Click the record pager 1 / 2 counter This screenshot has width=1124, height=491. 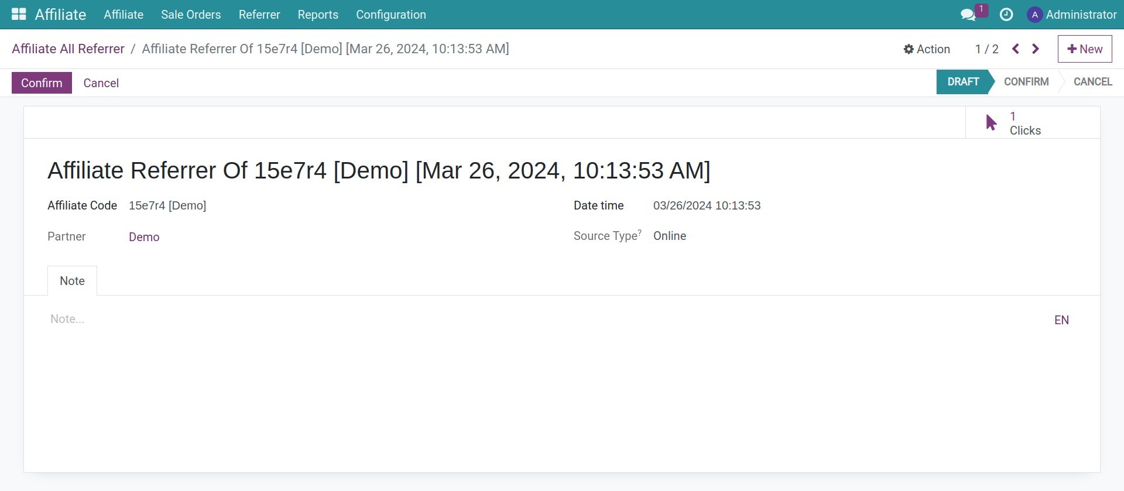click(987, 49)
